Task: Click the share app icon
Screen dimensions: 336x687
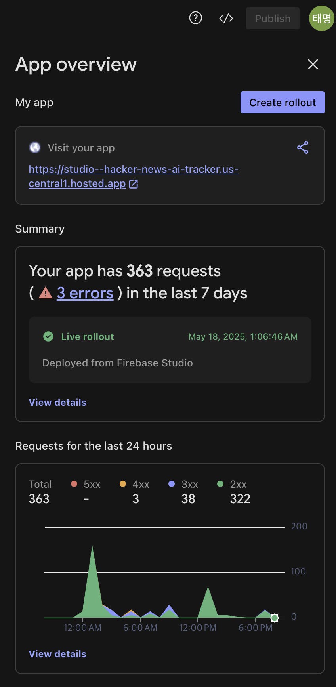Action: point(303,147)
